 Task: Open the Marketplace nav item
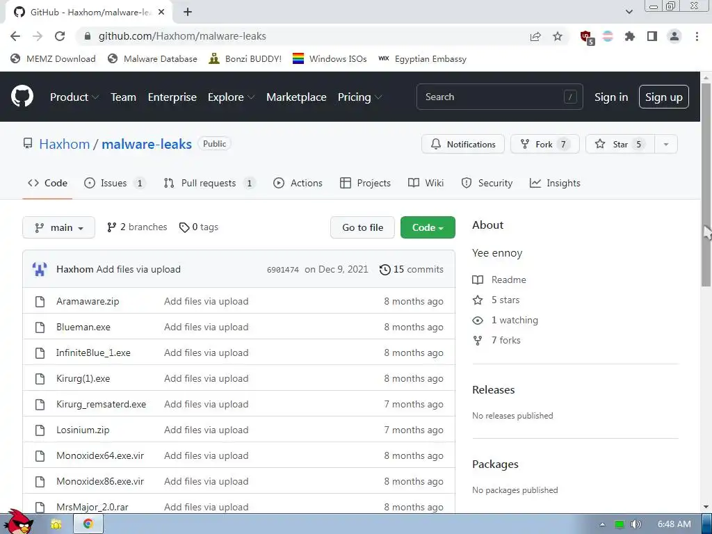(296, 97)
